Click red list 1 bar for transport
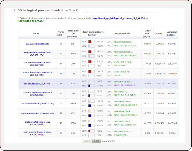Image resolution: width=192 pixels, height=151 pixels. point(90,42)
